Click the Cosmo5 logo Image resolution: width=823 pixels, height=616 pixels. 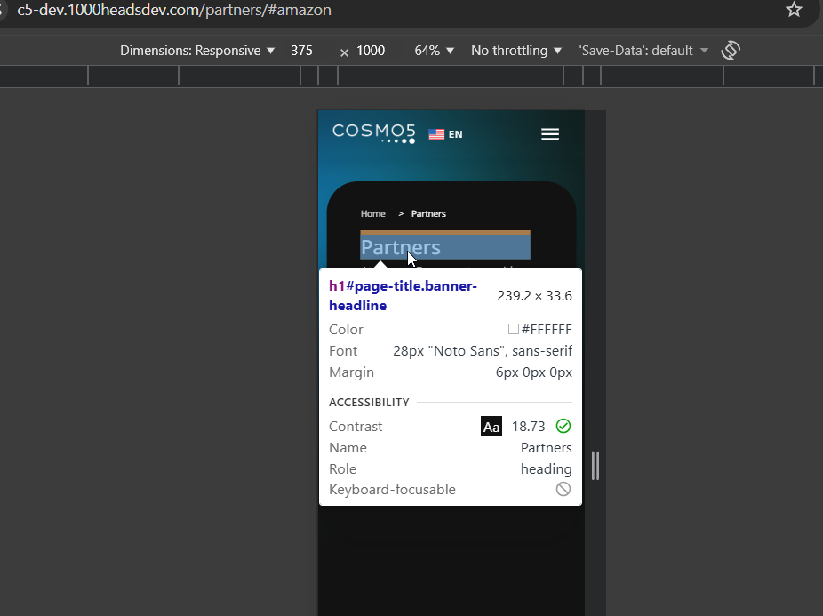click(x=373, y=133)
